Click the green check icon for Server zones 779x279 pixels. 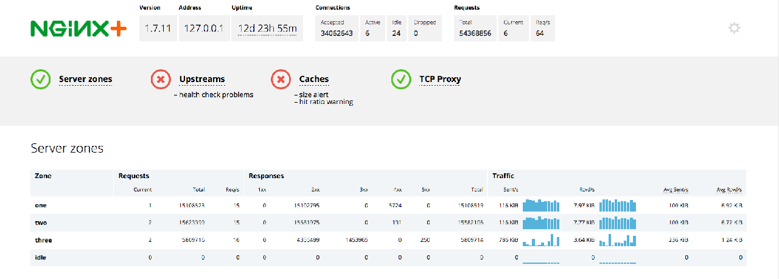41,79
